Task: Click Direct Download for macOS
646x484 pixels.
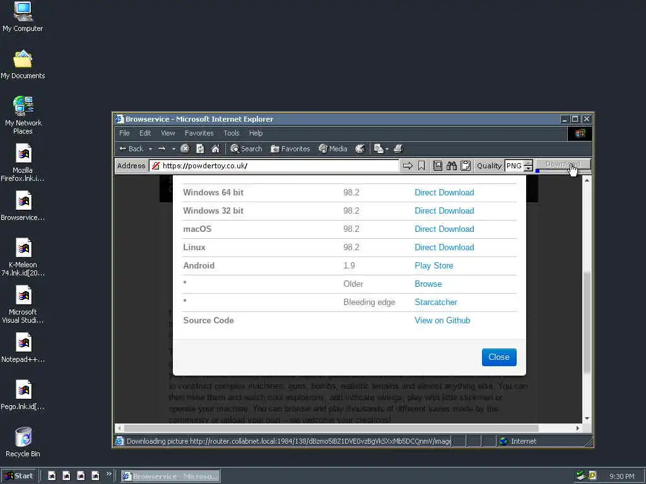Action: [x=444, y=229]
